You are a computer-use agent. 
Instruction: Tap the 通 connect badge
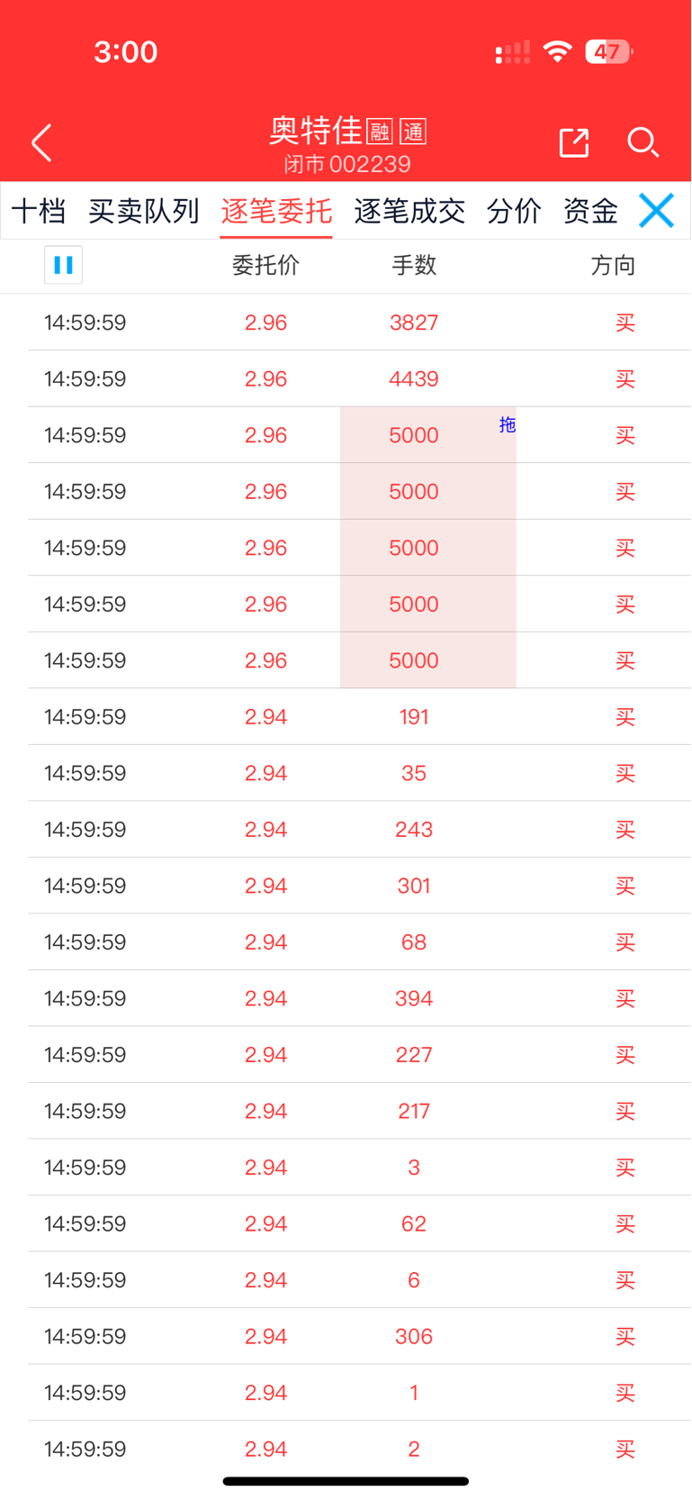(x=413, y=132)
